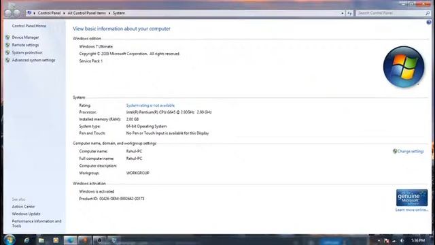Switch to the dark round-lens taskbar app

click(99, 240)
